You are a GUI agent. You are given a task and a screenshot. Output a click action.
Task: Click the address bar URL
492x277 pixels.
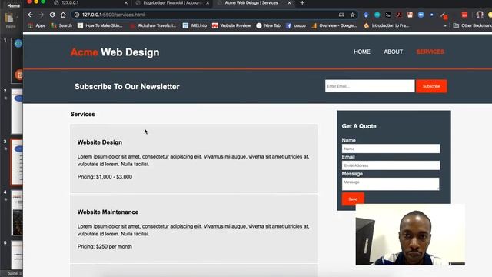(x=114, y=15)
